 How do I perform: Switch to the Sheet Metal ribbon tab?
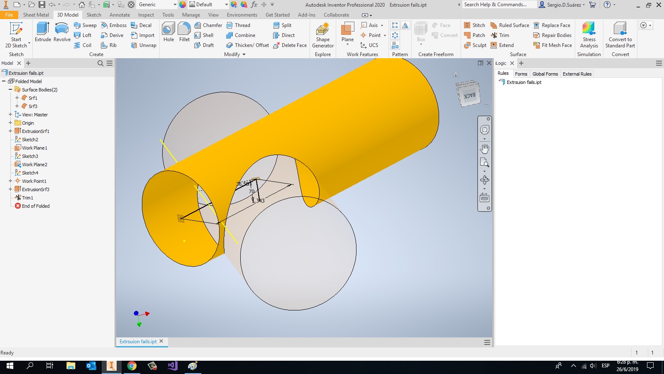tap(36, 15)
